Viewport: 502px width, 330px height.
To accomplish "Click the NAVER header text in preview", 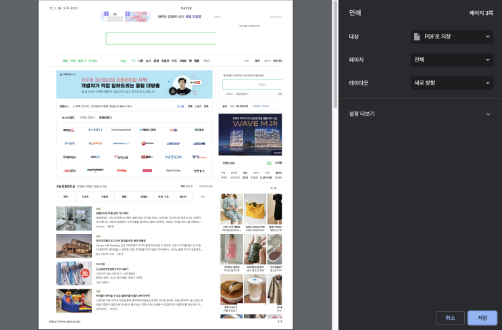I will tap(186, 8).
